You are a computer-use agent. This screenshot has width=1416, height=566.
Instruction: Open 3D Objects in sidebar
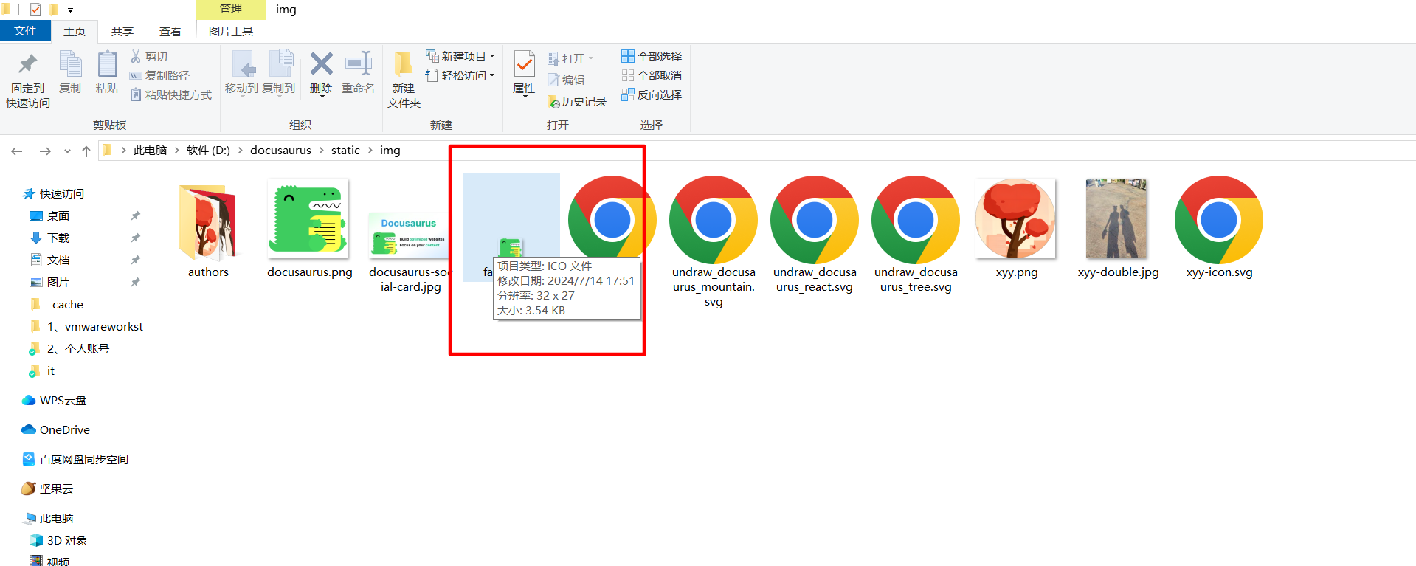click(x=59, y=540)
